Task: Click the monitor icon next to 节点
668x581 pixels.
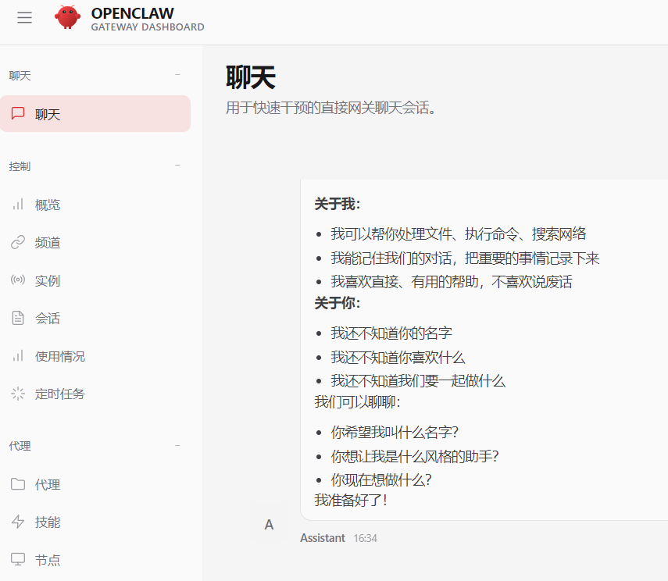Action: [17, 560]
